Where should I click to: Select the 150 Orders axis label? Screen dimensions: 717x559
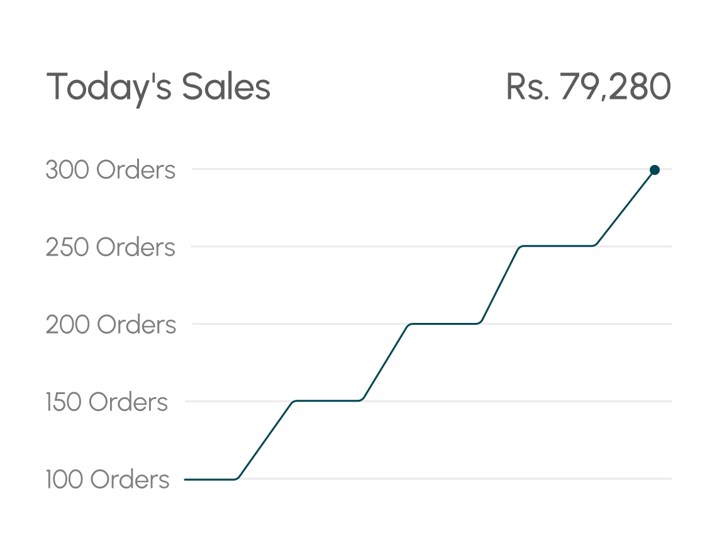pyautogui.click(x=106, y=402)
